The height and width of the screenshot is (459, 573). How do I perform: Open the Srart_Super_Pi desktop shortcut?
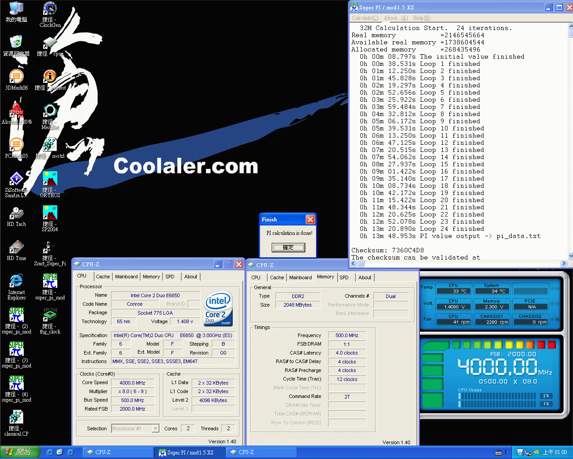tap(50, 253)
